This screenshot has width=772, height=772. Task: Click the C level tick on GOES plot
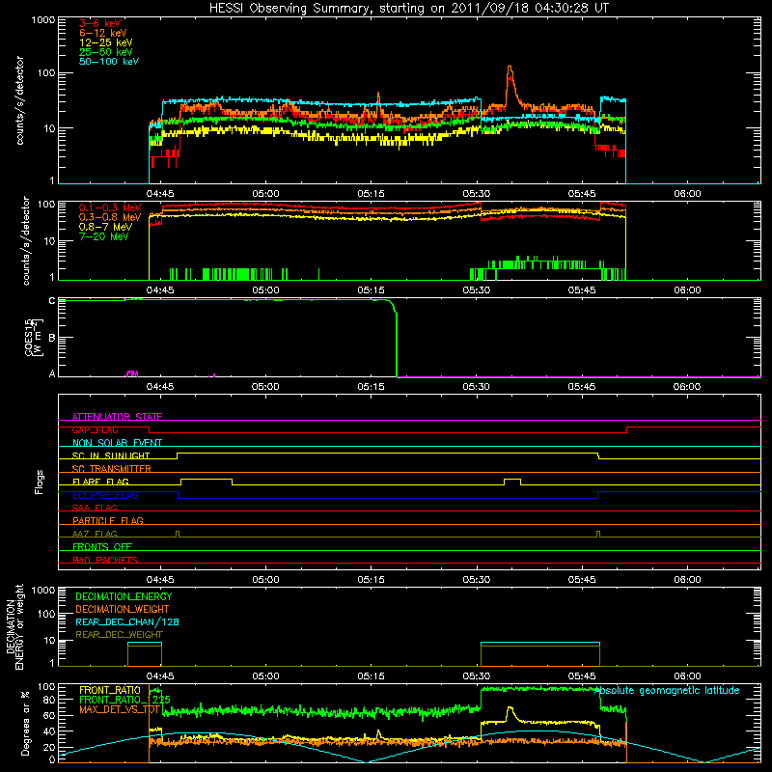click(x=52, y=300)
